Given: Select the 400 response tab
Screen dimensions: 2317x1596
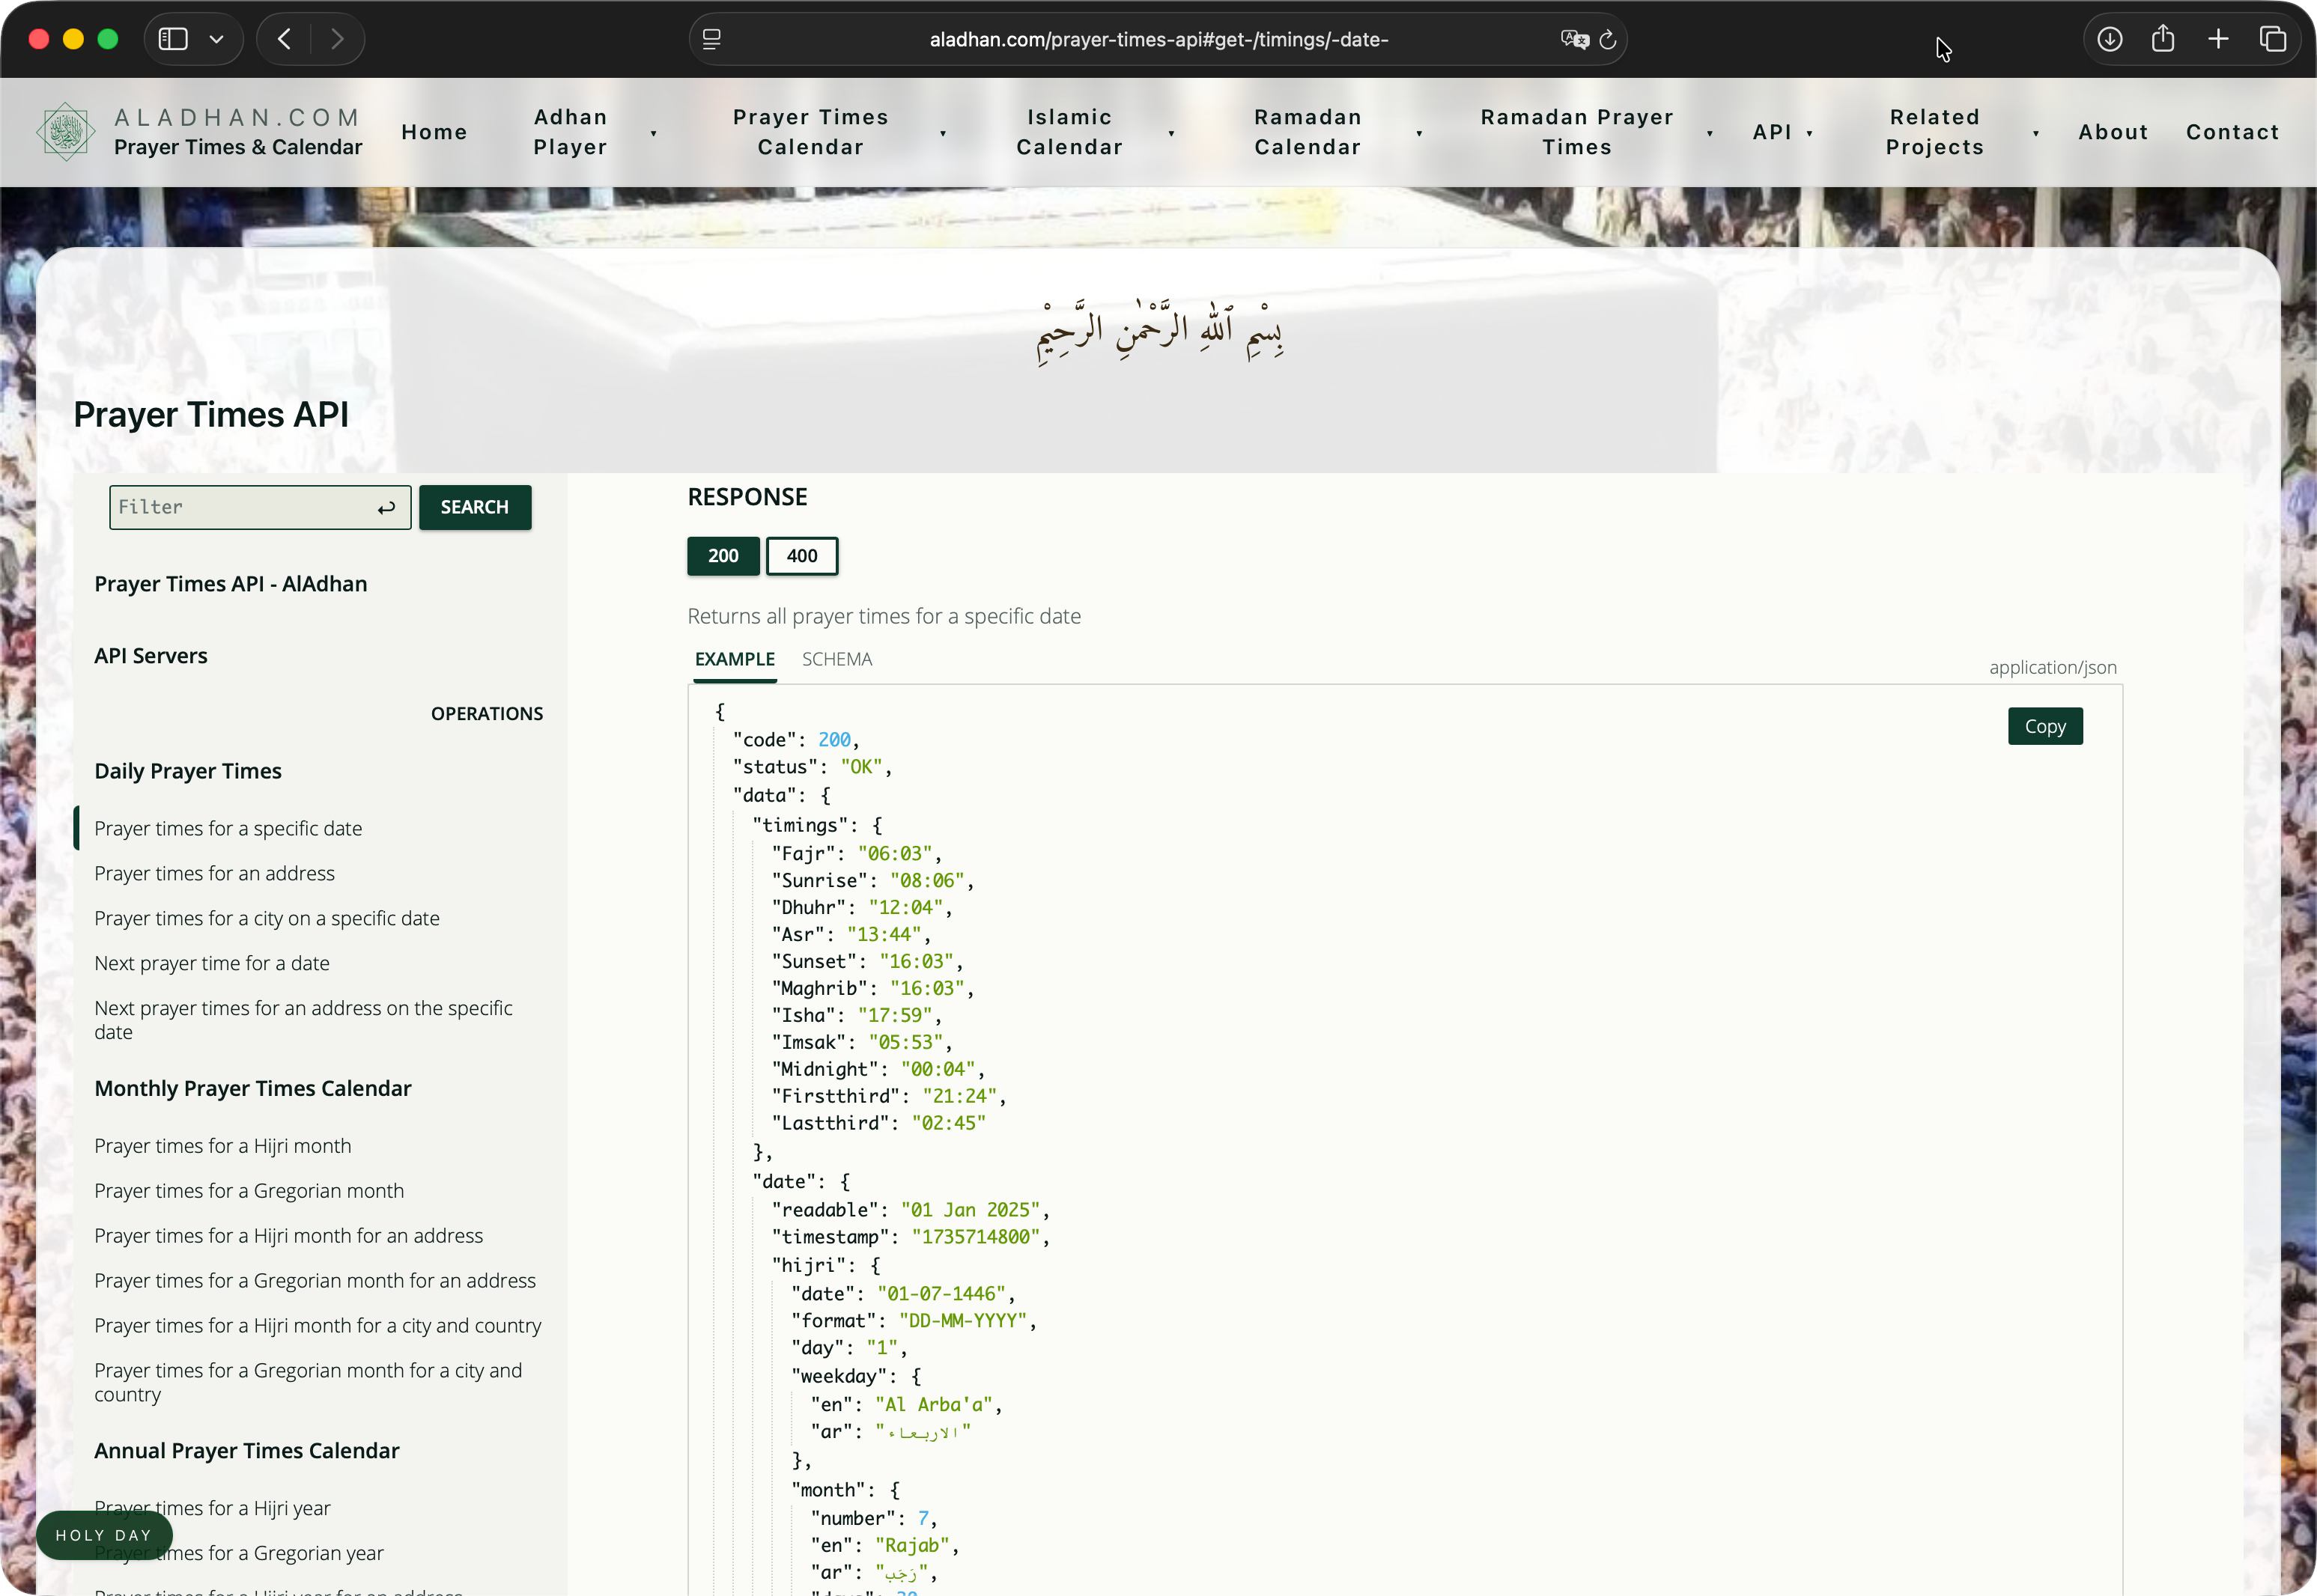Looking at the screenshot, I should (801, 556).
